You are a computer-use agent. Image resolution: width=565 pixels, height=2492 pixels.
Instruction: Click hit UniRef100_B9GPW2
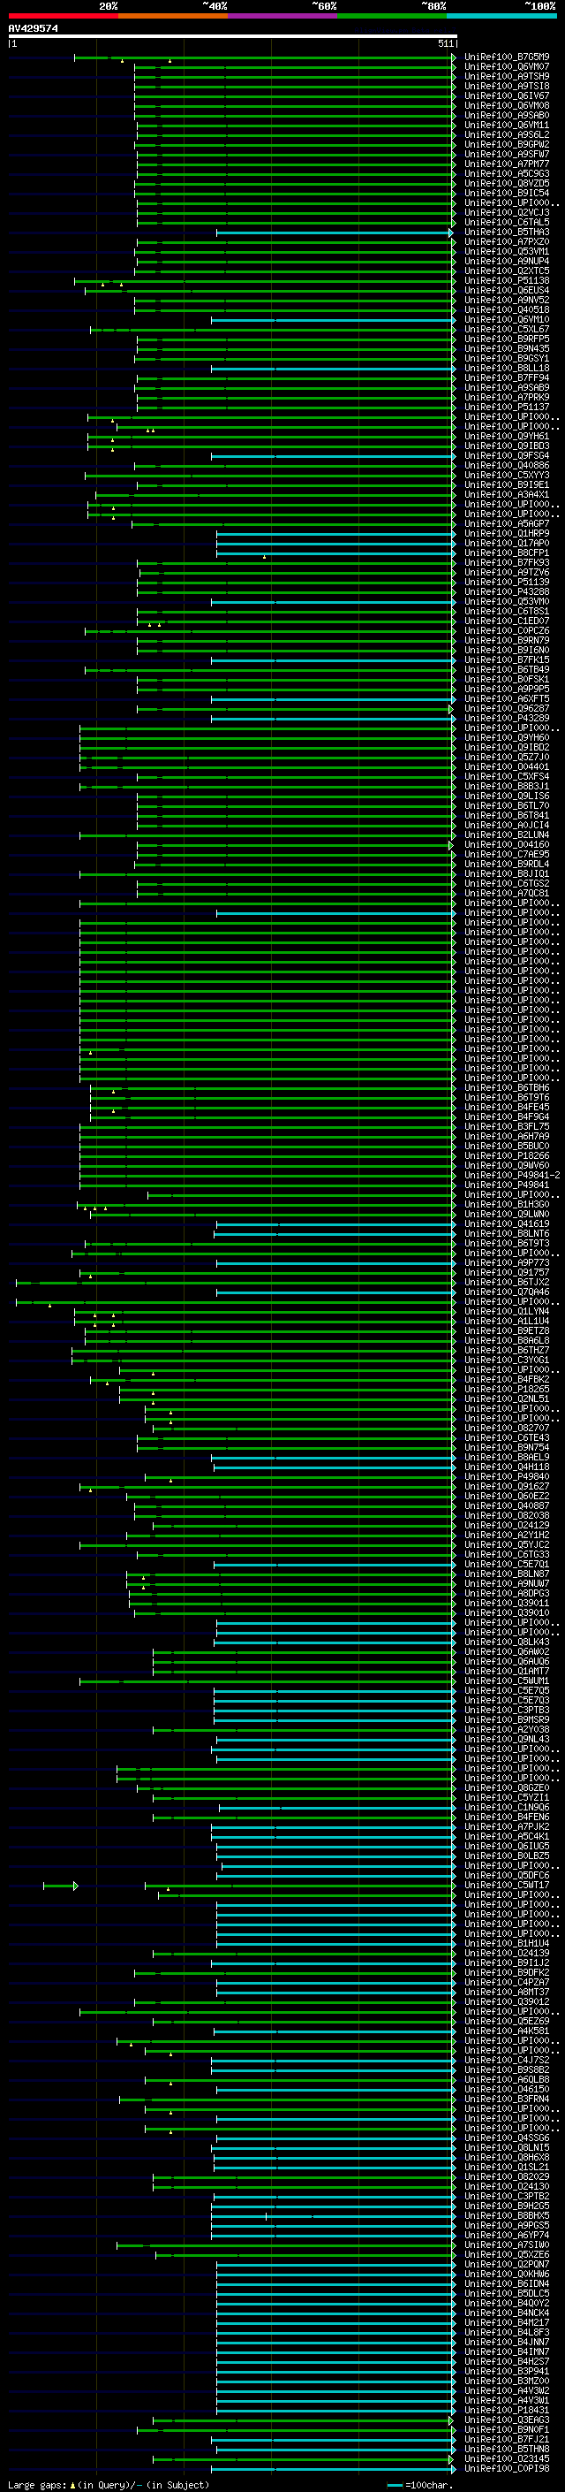(507, 144)
